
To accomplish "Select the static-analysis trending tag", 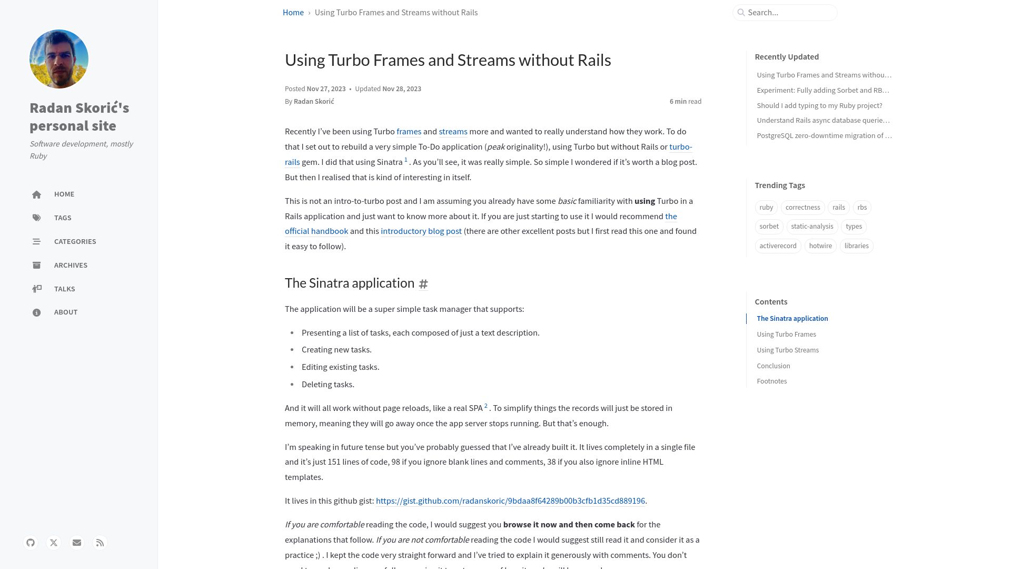I will coord(812,227).
